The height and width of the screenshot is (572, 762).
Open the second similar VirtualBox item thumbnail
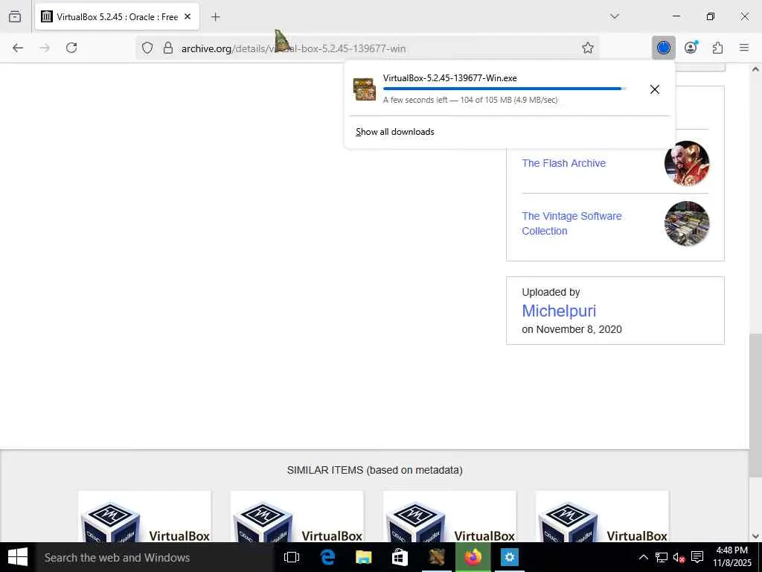click(297, 517)
